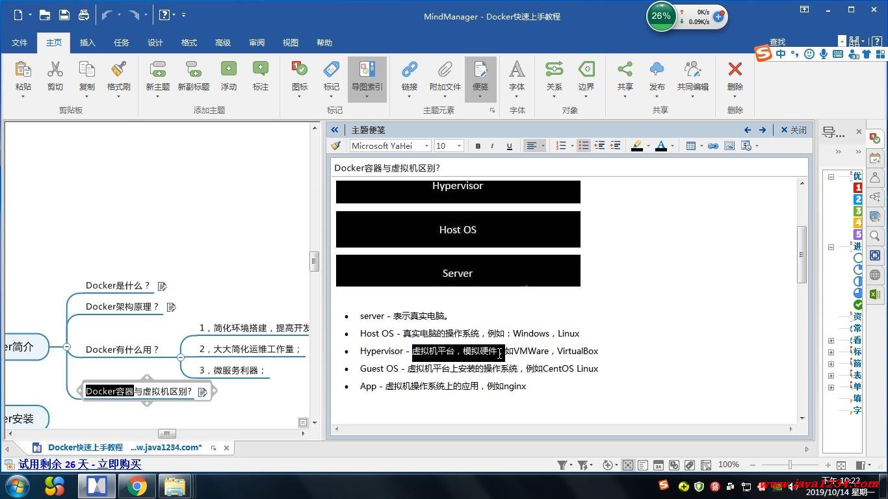Viewport: 888px width, 499px height.
Task: Activate the Format Painter (格式刷)
Action: [x=118, y=70]
